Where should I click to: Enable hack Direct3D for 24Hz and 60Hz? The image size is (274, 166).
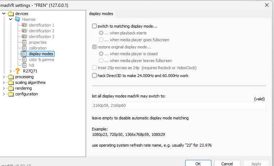(95, 76)
